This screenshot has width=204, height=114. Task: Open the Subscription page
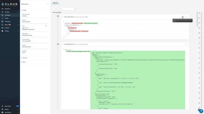tap(8, 106)
